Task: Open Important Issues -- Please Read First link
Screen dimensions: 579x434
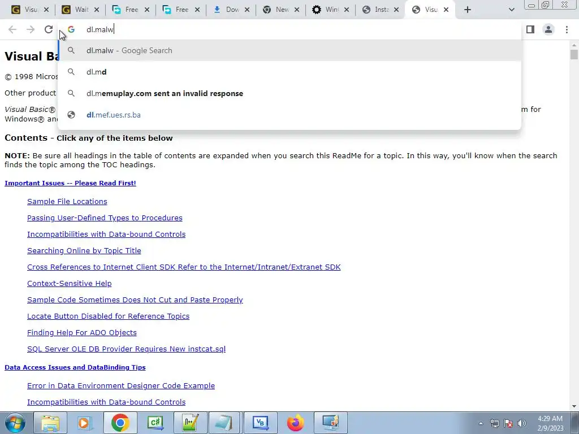Action: coord(70,183)
